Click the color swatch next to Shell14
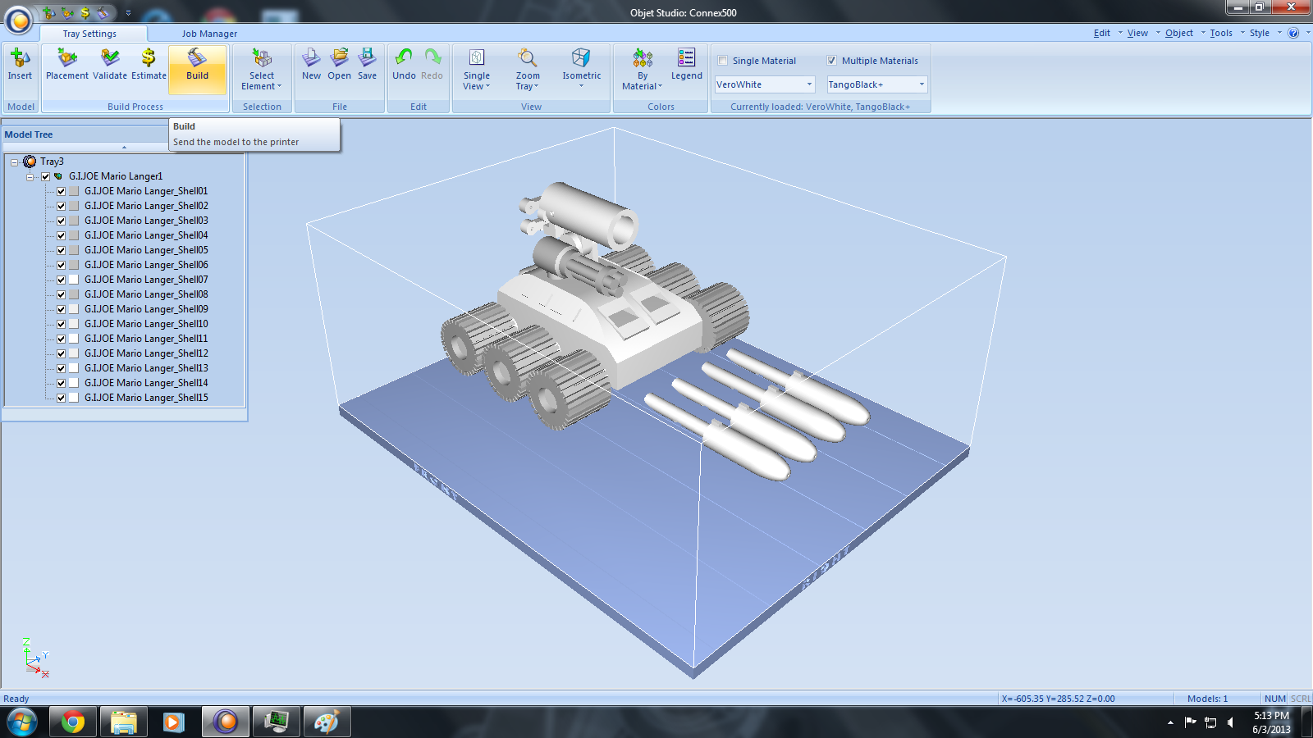 coord(74,383)
